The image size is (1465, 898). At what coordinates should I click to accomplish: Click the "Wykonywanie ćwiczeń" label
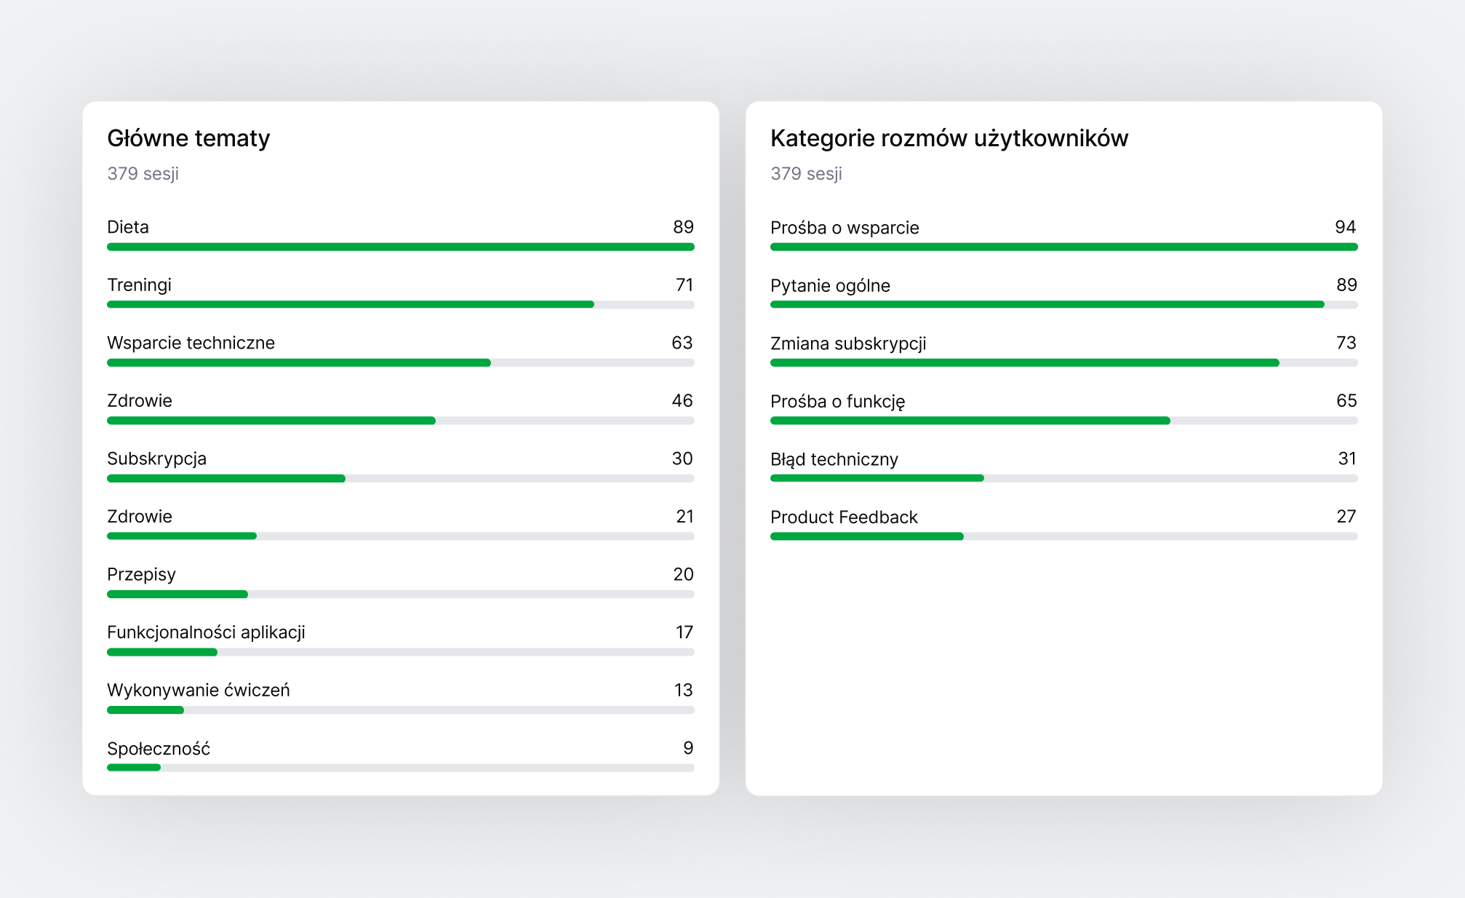coord(198,690)
